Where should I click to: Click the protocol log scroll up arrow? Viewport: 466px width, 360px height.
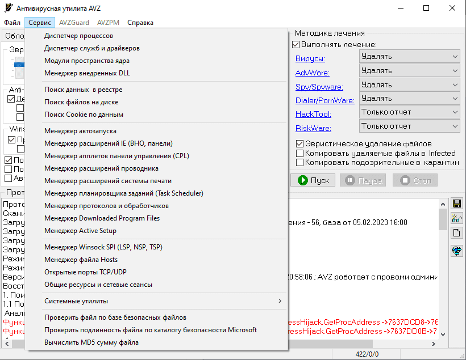[x=443, y=204]
